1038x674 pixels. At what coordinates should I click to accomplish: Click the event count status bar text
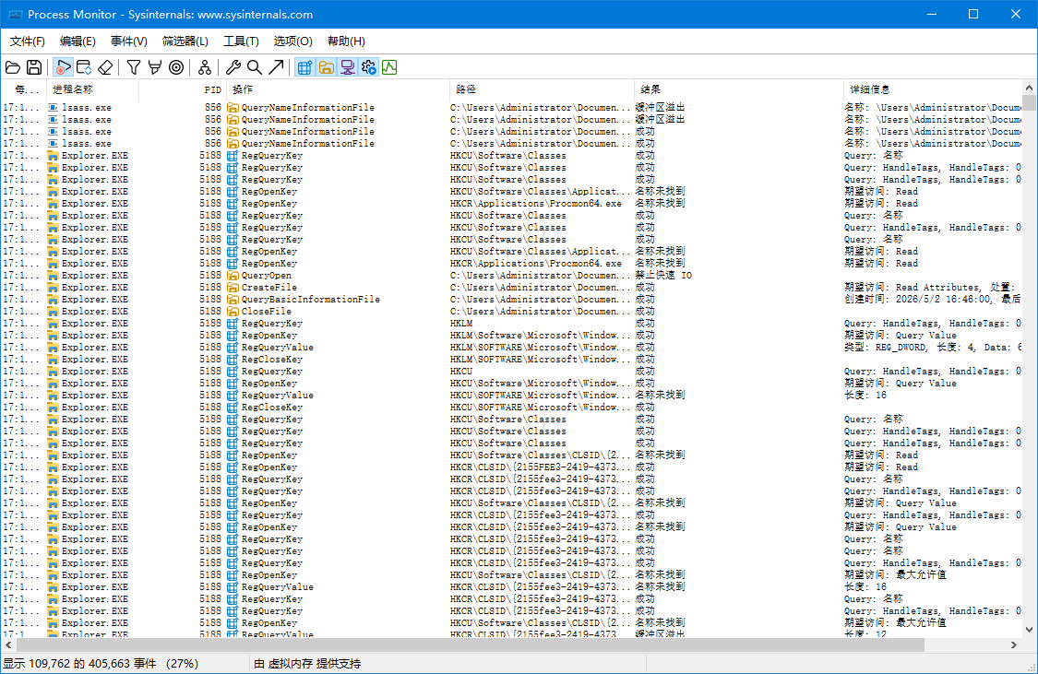point(101,664)
